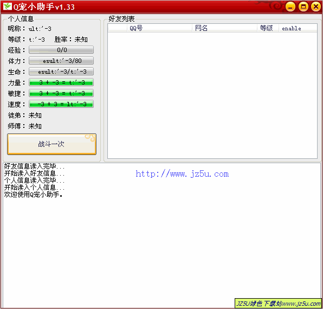Click the green 敏捷 agility bar
The image size is (323, 309).
tap(61, 93)
